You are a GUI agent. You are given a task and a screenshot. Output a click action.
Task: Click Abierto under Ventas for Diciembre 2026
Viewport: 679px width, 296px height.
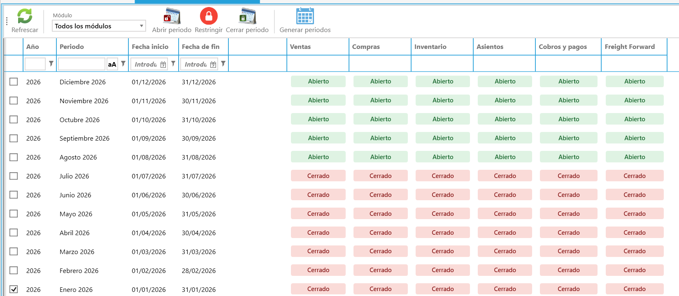click(318, 81)
